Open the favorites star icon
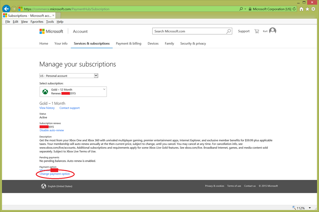The image size is (319, 212). (x=307, y=9)
